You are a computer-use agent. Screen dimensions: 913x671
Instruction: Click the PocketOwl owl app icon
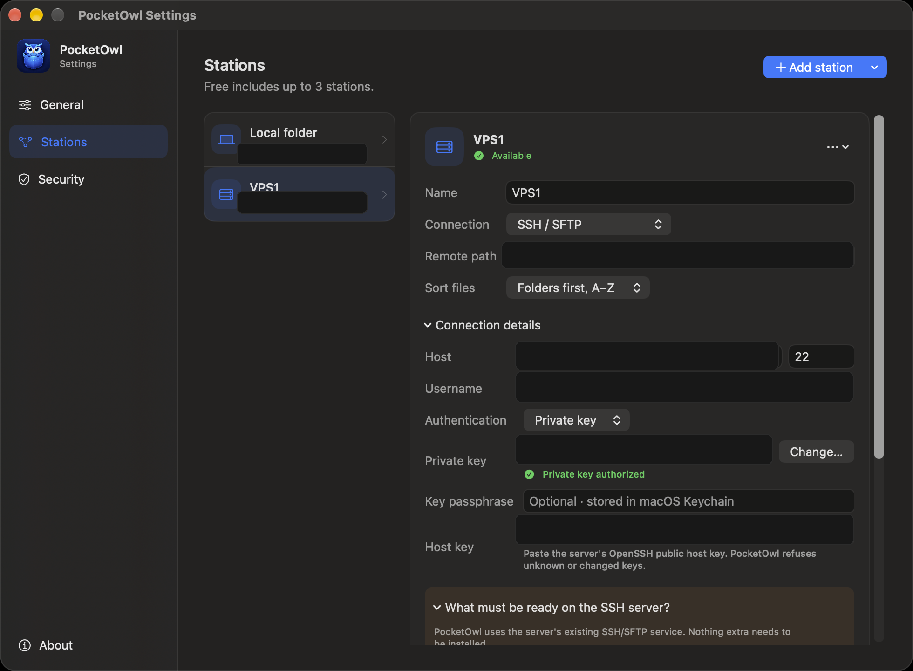point(34,56)
